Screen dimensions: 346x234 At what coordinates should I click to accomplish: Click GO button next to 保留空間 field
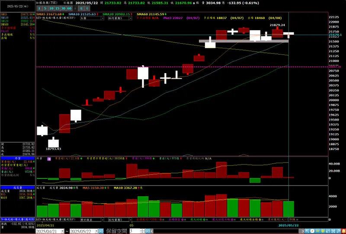[x=148, y=231]
